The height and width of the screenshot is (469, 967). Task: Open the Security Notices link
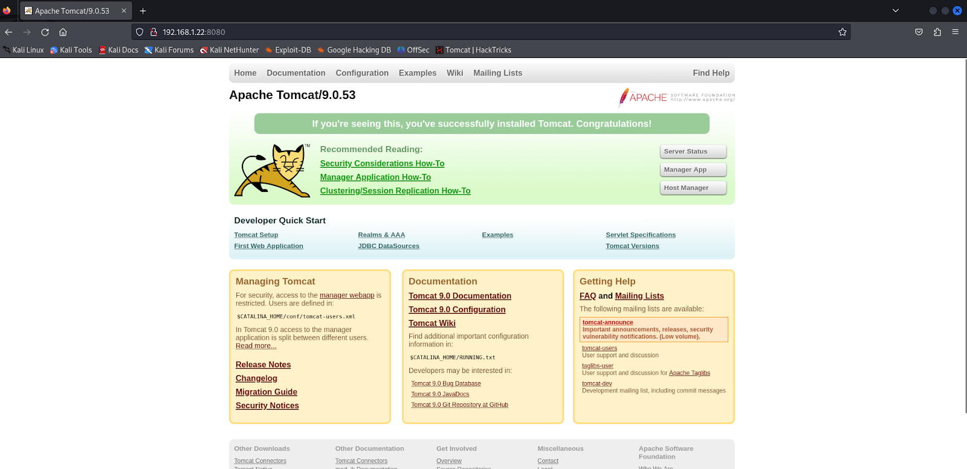(x=267, y=406)
